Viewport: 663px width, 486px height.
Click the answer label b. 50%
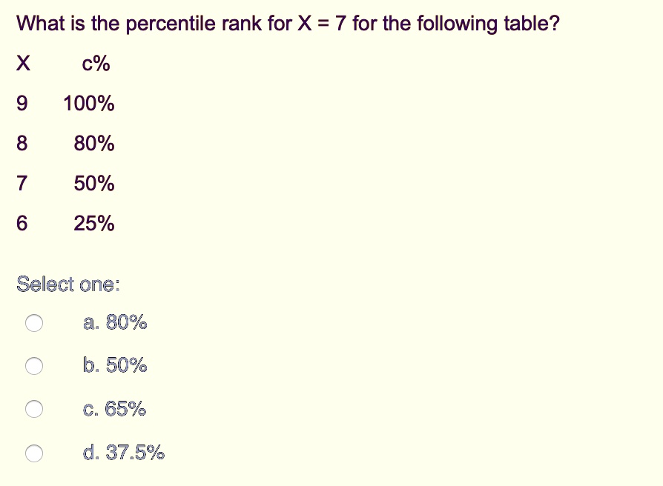pos(114,366)
